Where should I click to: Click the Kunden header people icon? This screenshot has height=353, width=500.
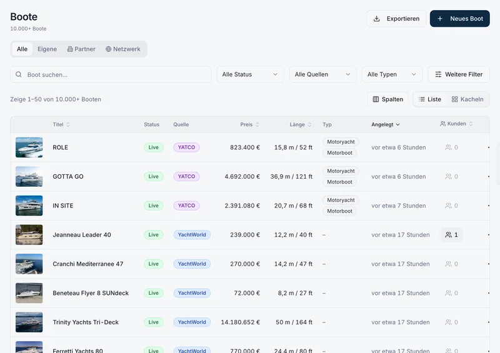click(443, 124)
